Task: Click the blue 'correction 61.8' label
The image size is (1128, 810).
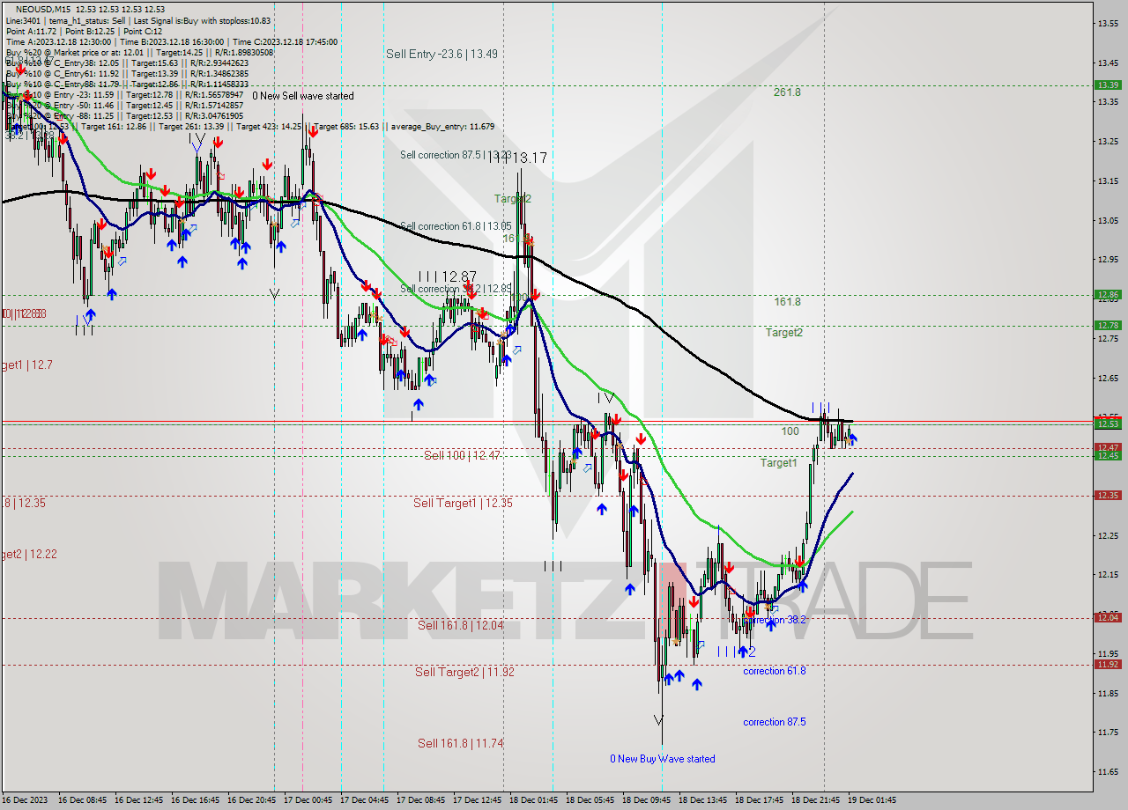Action: [774, 671]
